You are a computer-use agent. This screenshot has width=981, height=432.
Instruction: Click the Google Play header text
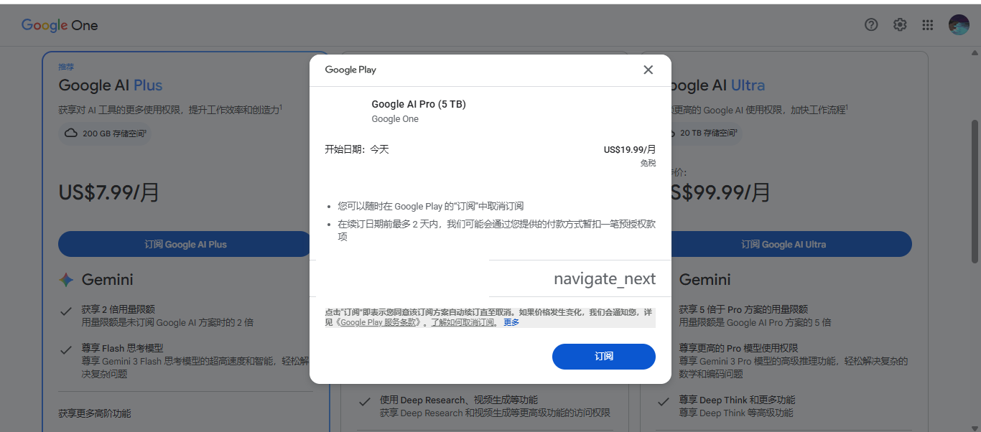tap(350, 70)
